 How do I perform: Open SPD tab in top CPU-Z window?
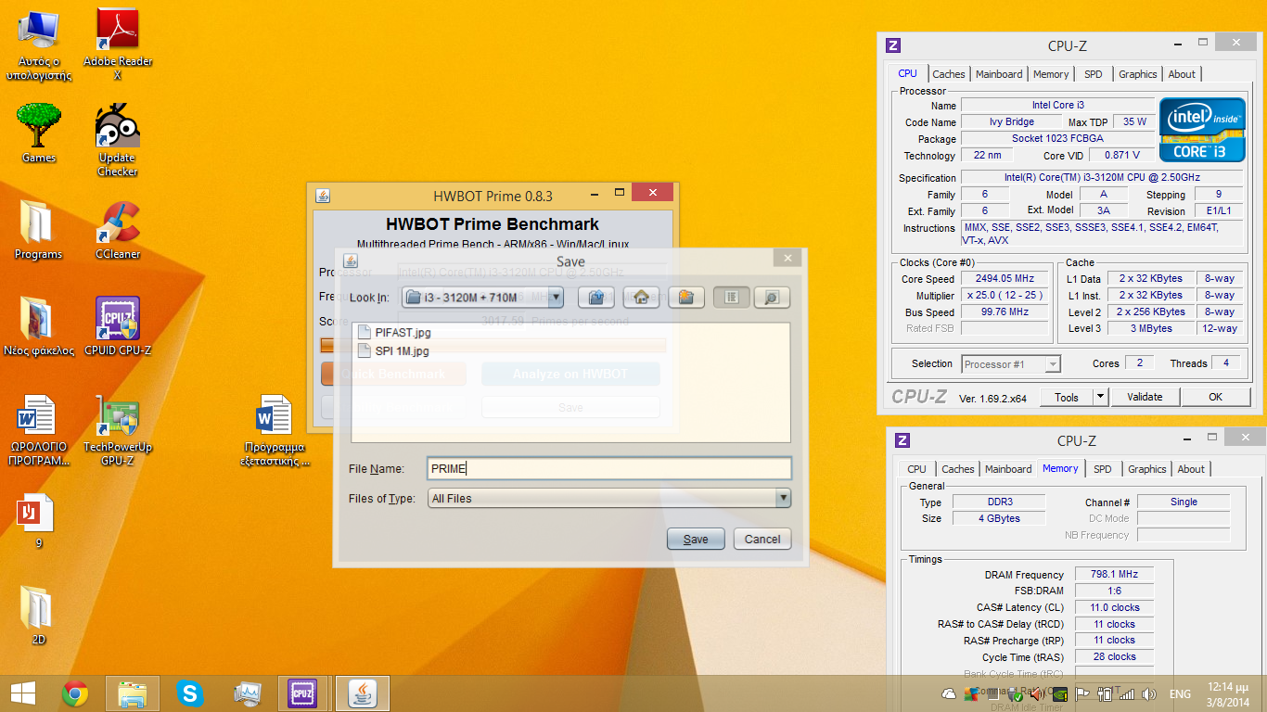tap(1094, 74)
